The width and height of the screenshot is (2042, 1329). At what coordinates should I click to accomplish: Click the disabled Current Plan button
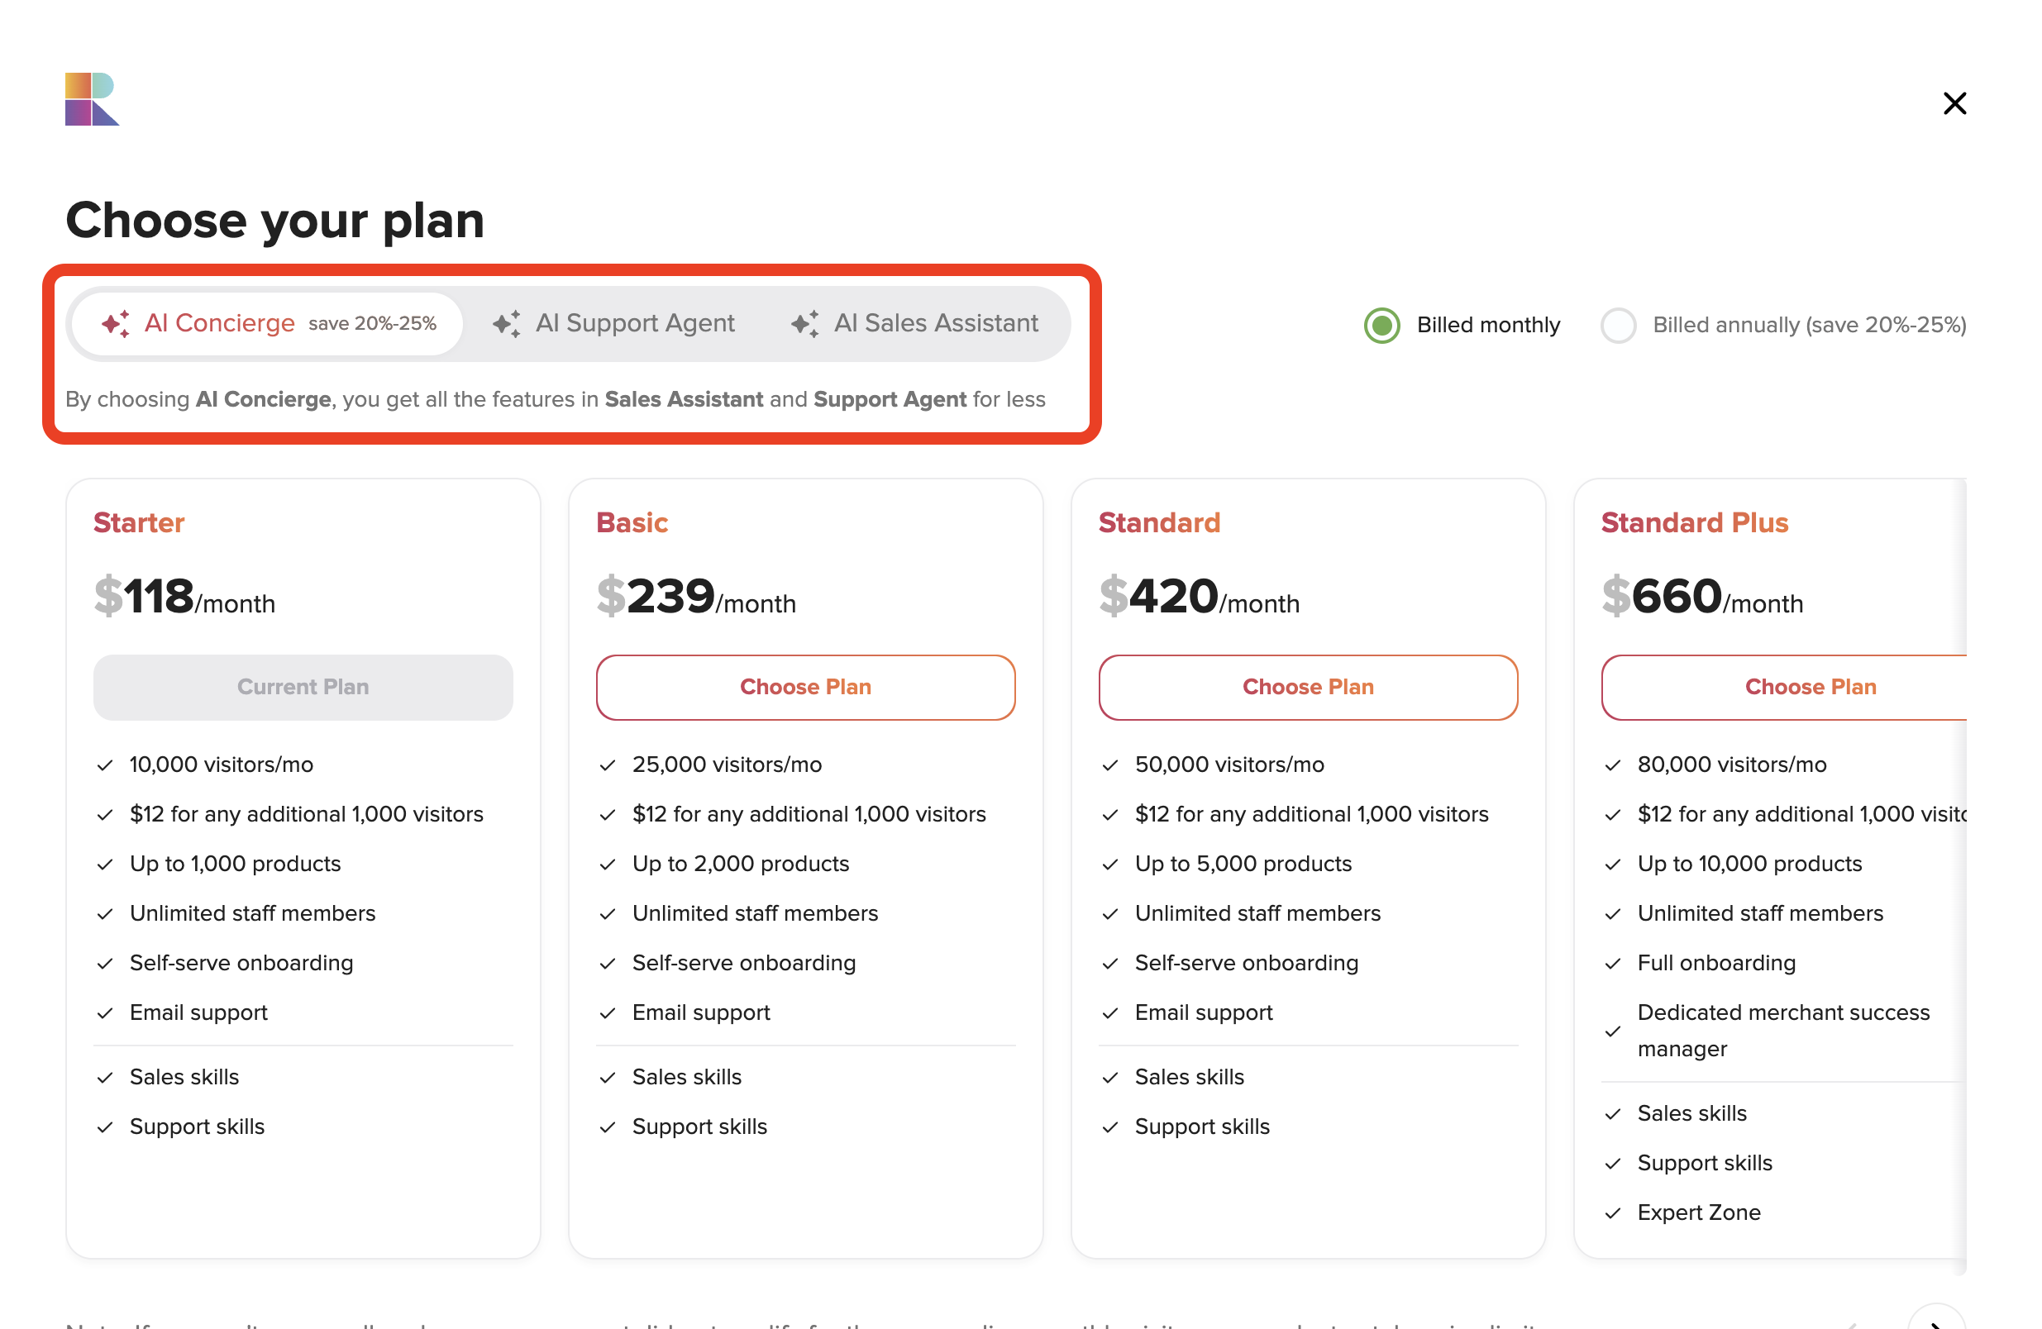303,688
